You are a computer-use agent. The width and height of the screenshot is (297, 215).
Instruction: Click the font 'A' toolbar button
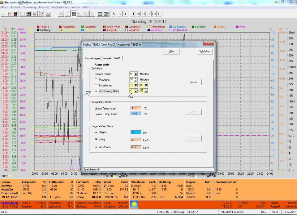pos(114,14)
